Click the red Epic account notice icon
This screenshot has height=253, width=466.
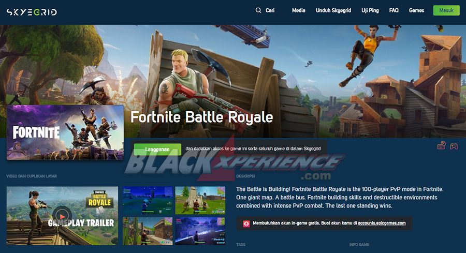pyautogui.click(x=246, y=224)
